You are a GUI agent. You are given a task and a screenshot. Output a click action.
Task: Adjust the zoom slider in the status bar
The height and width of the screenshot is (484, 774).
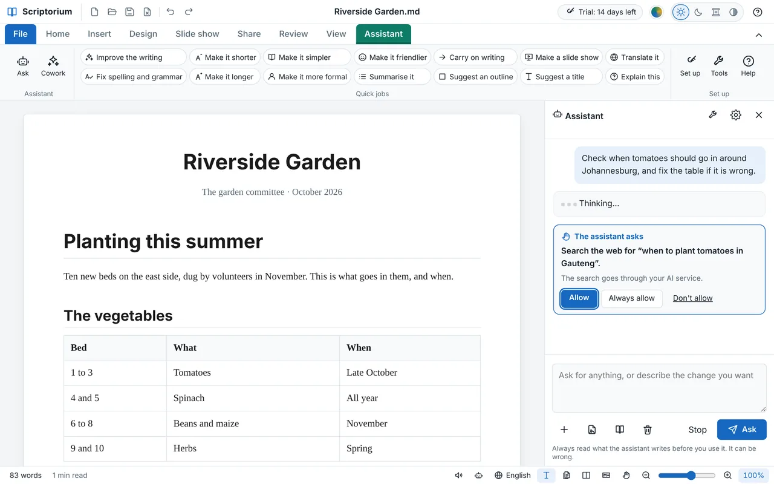[687, 476]
